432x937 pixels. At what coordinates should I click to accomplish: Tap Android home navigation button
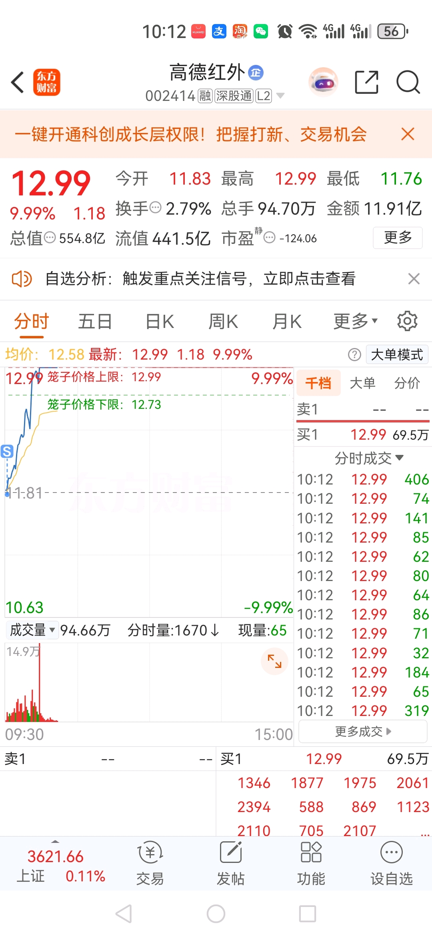point(216,914)
